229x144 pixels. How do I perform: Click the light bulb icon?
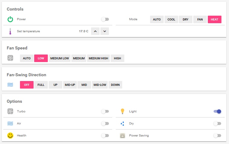[123, 111]
